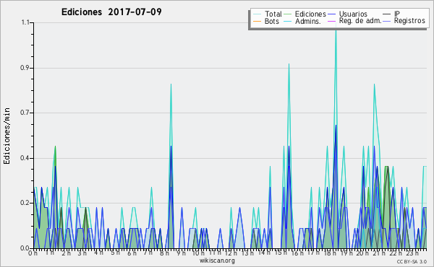Click the 23 h mark on time axis
The height and width of the screenshot is (267, 434).
tap(412, 253)
